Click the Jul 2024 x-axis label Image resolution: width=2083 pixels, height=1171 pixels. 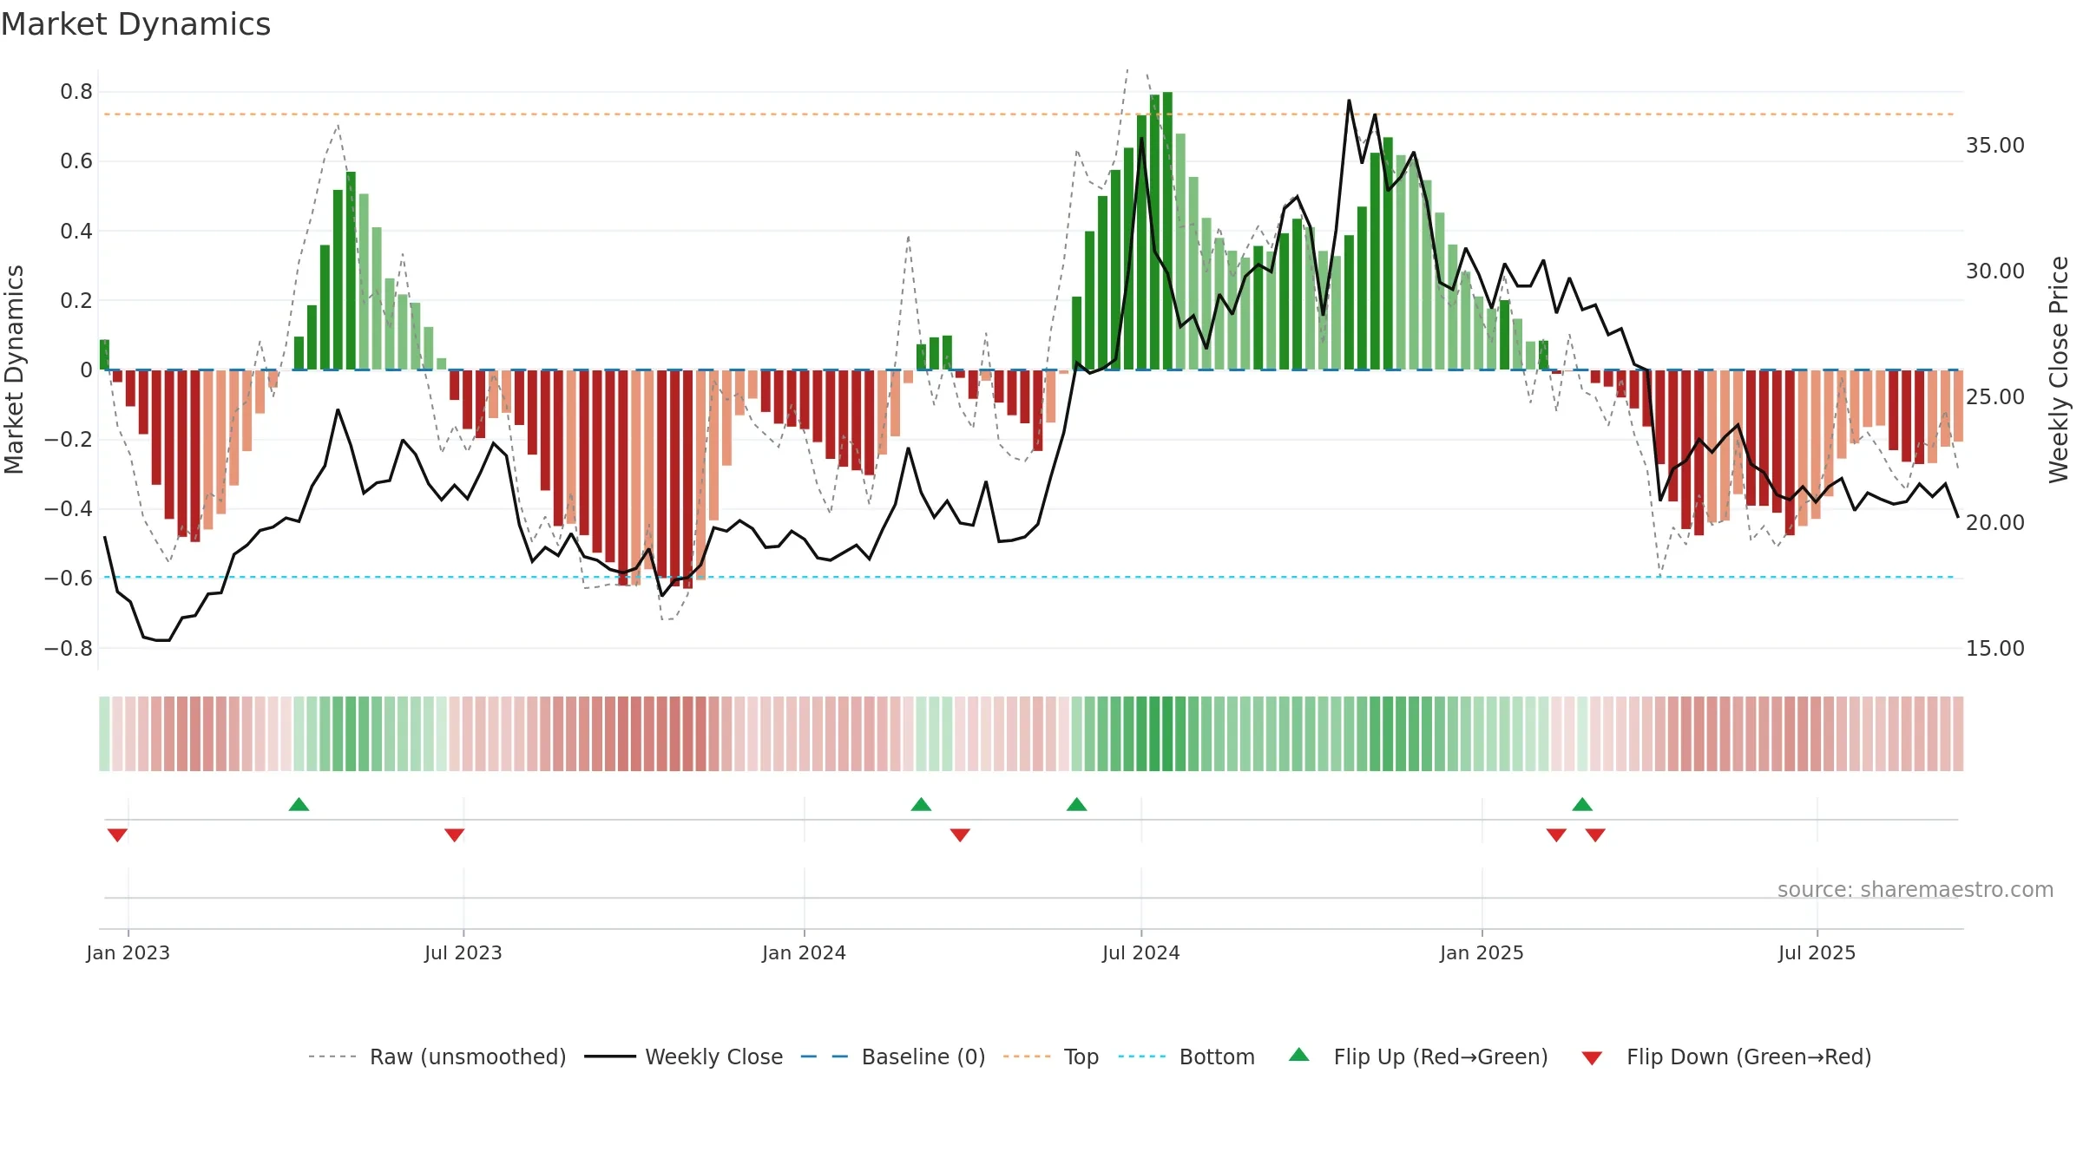tap(1141, 952)
